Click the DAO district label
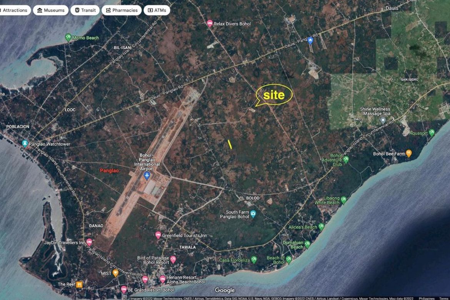This screenshot has height=300, width=450. coord(357,119)
